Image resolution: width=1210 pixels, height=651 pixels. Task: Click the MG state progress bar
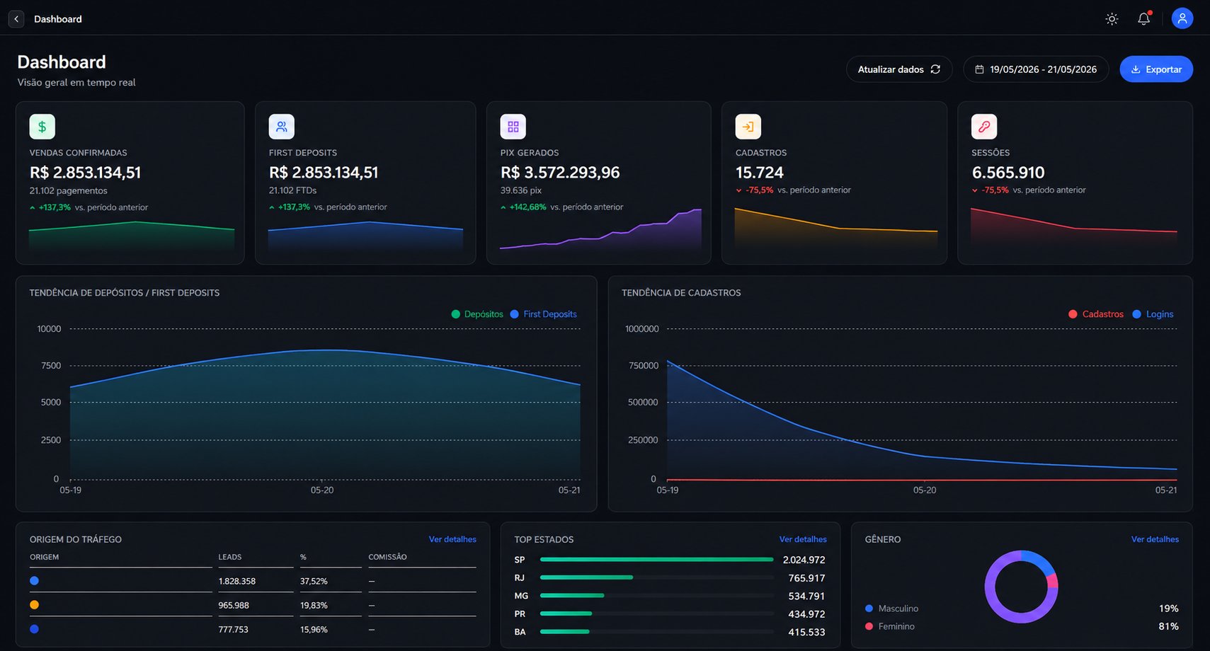(x=656, y=596)
